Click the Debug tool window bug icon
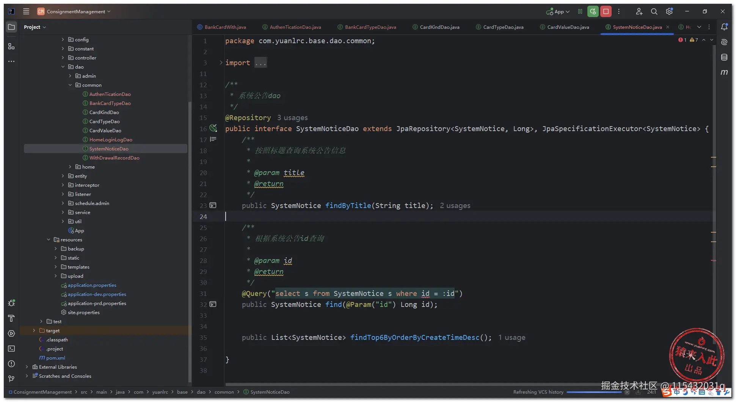 point(11,303)
